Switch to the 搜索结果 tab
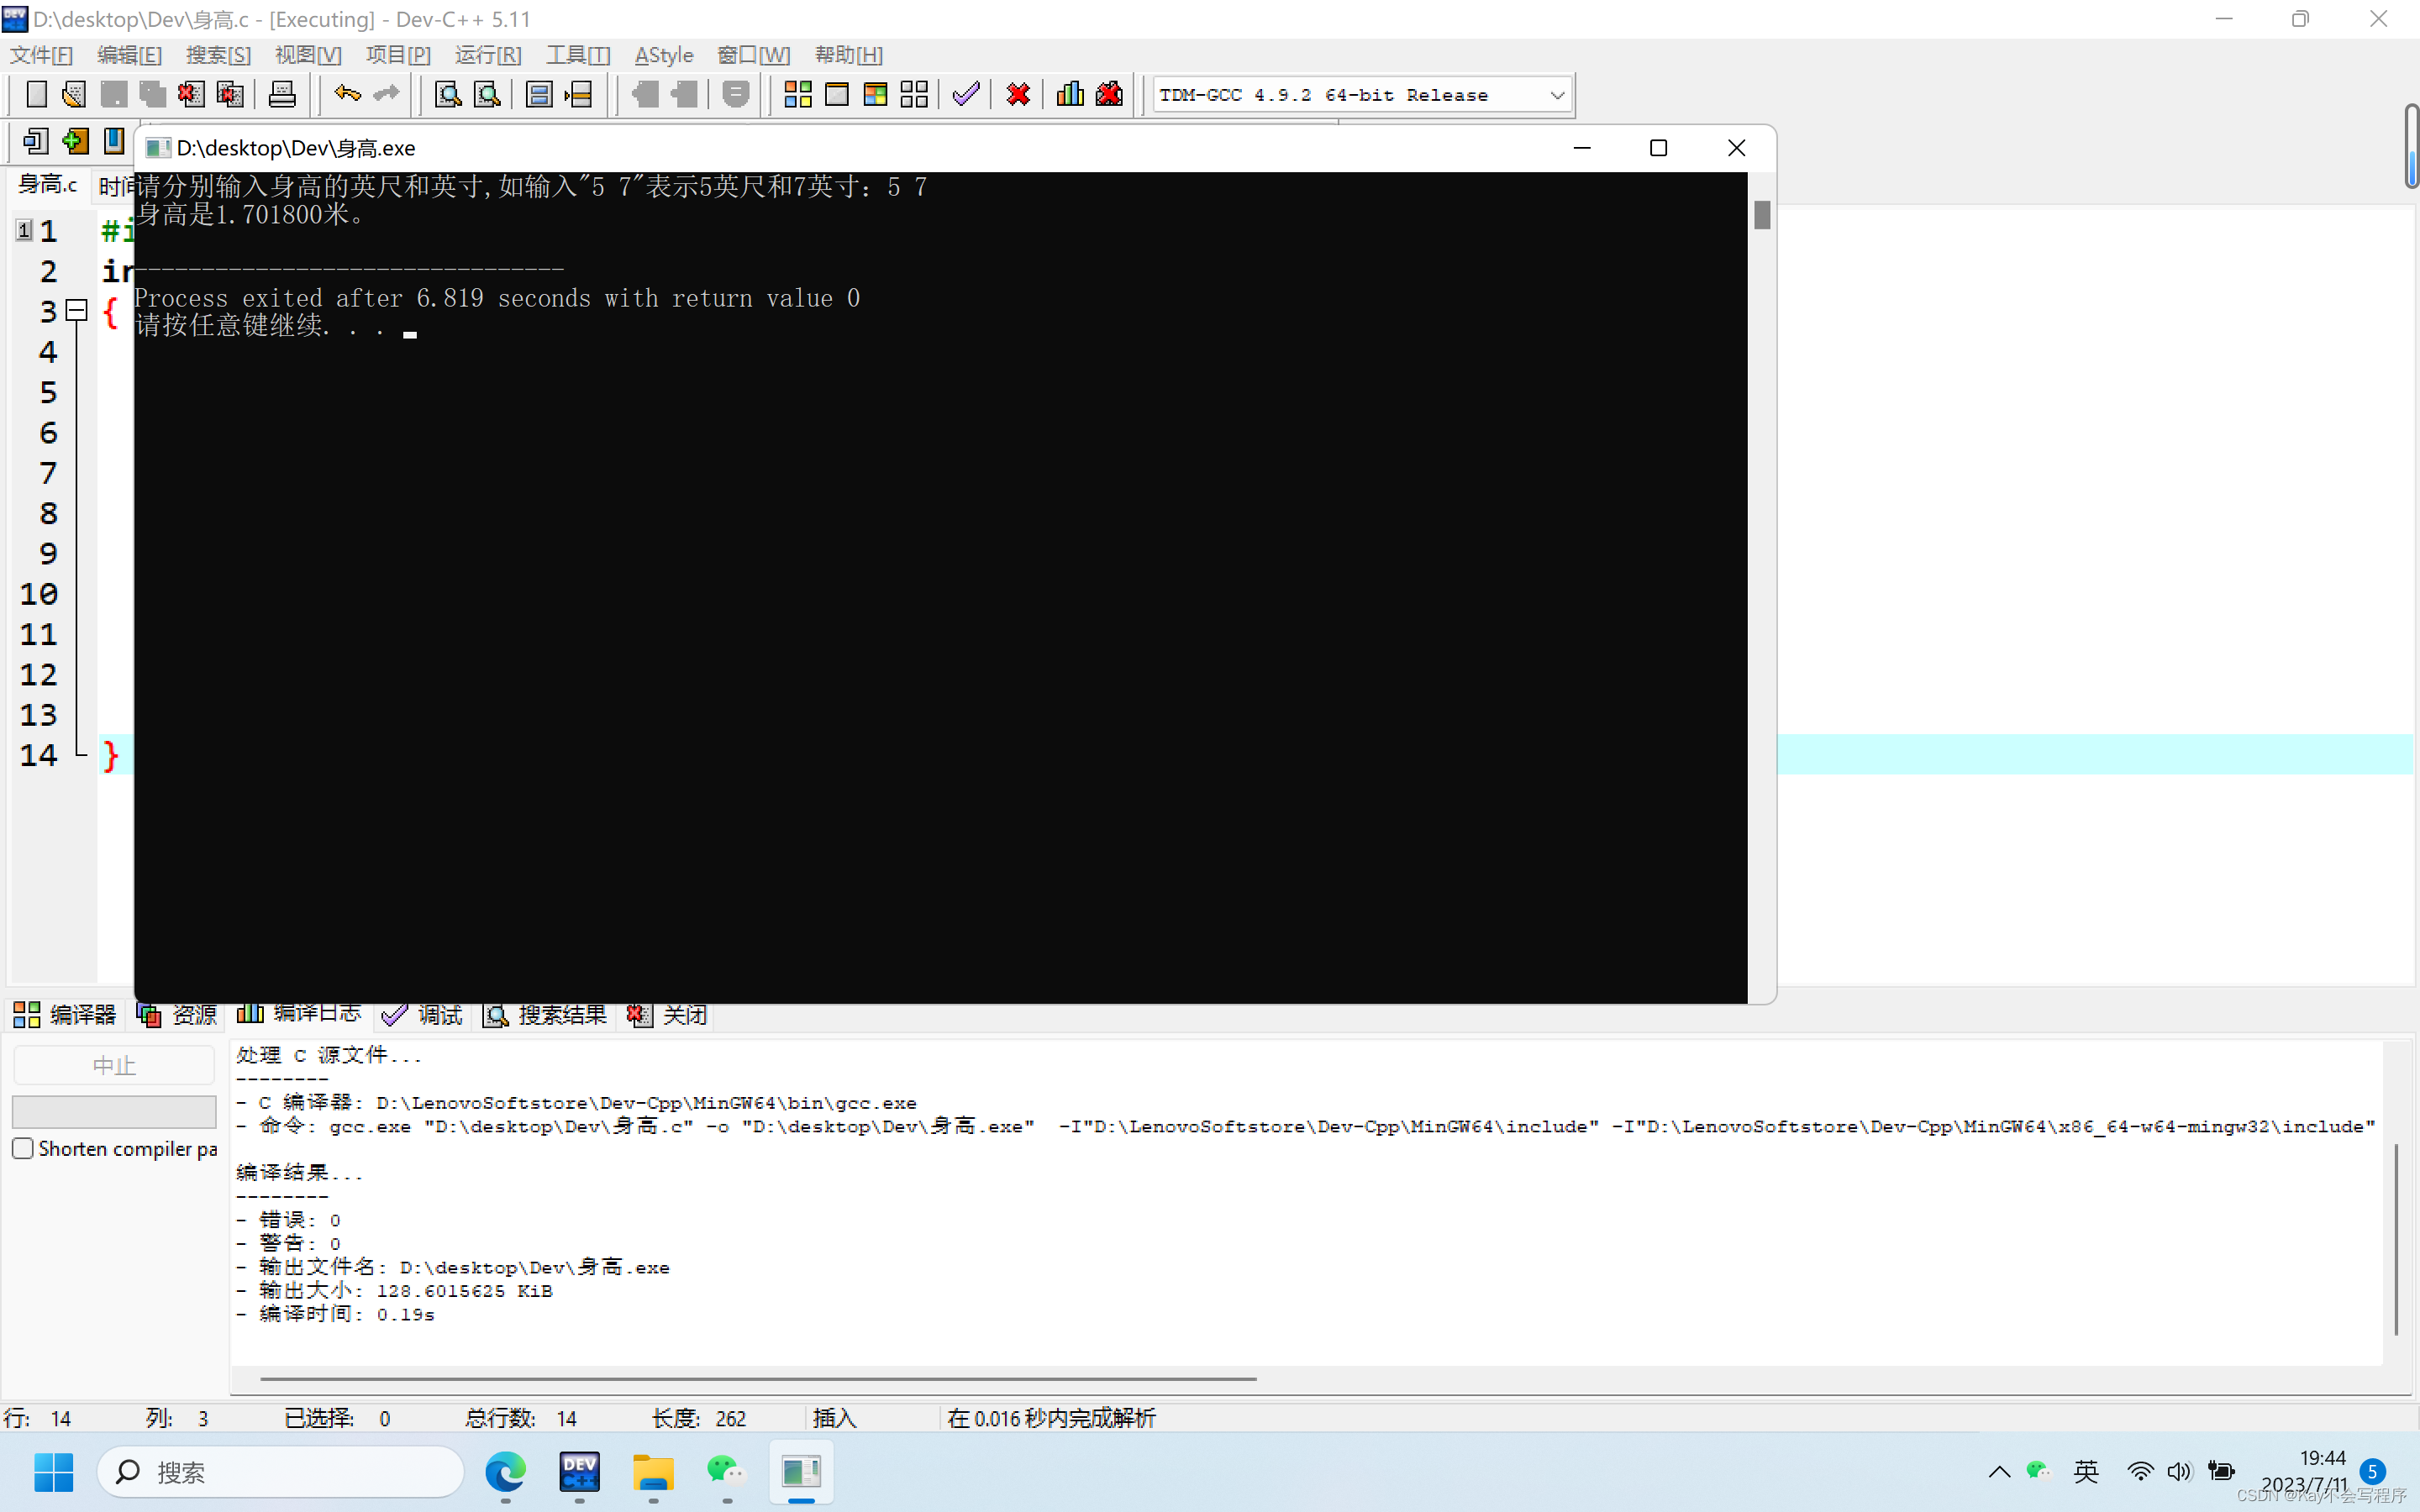This screenshot has height=1512, width=2420. point(546,1015)
